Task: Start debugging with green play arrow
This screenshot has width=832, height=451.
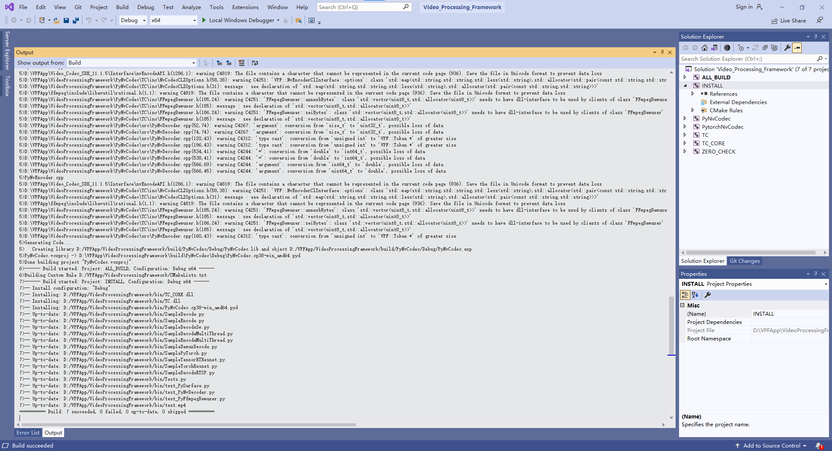Action: tap(204, 20)
